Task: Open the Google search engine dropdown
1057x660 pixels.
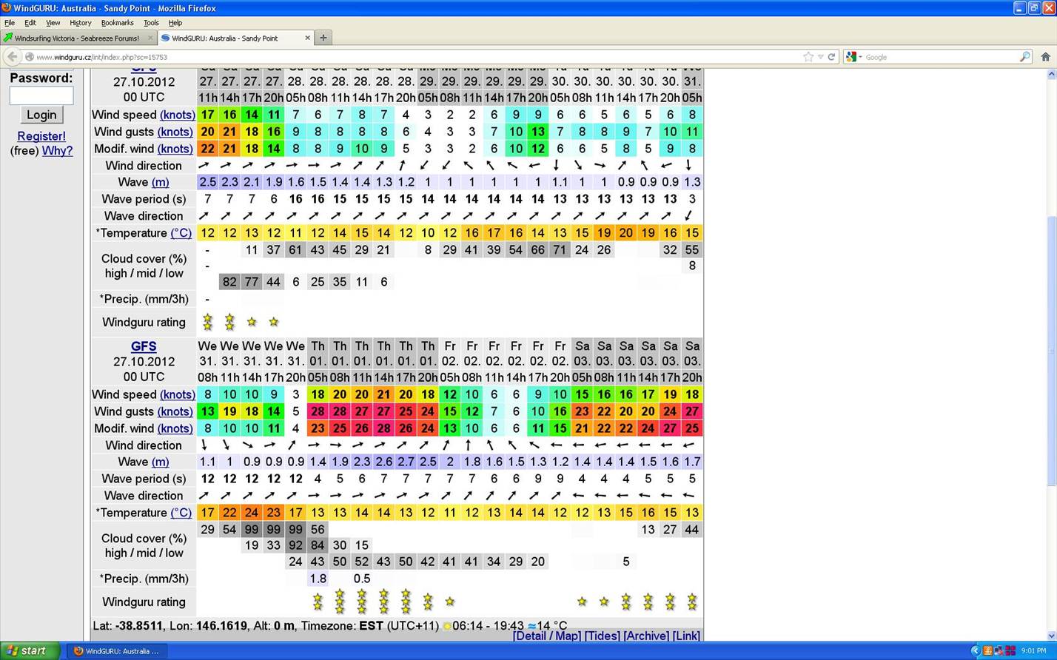Action: pos(853,57)
